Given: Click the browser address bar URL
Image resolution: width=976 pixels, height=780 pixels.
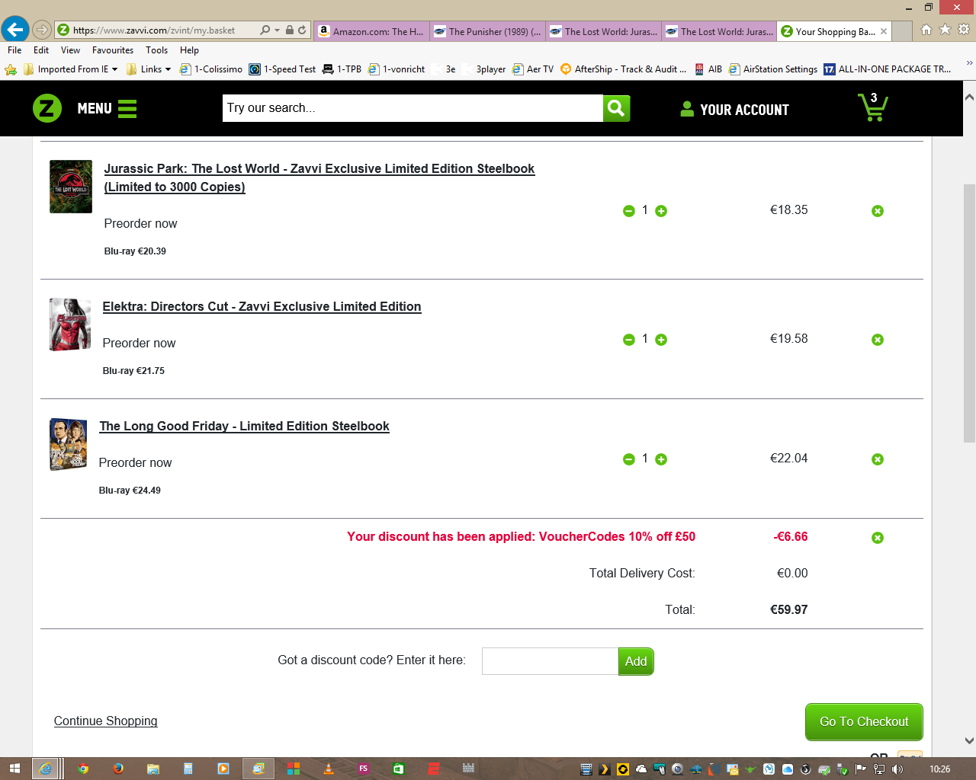Looking at the screenshot, I should pos(154,30).
